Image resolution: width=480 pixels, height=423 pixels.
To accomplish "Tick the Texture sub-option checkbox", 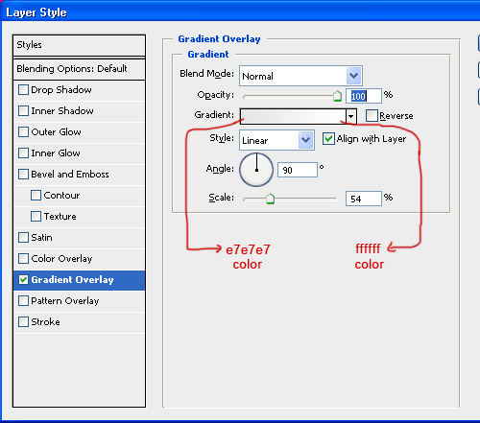I will 36,217.
